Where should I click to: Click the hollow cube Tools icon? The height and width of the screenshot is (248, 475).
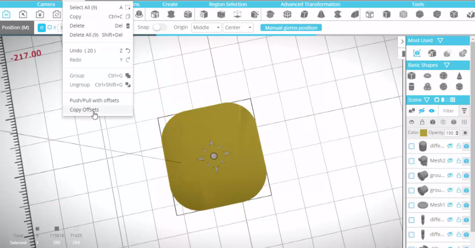pyautogui.click(x=369, y=14)
